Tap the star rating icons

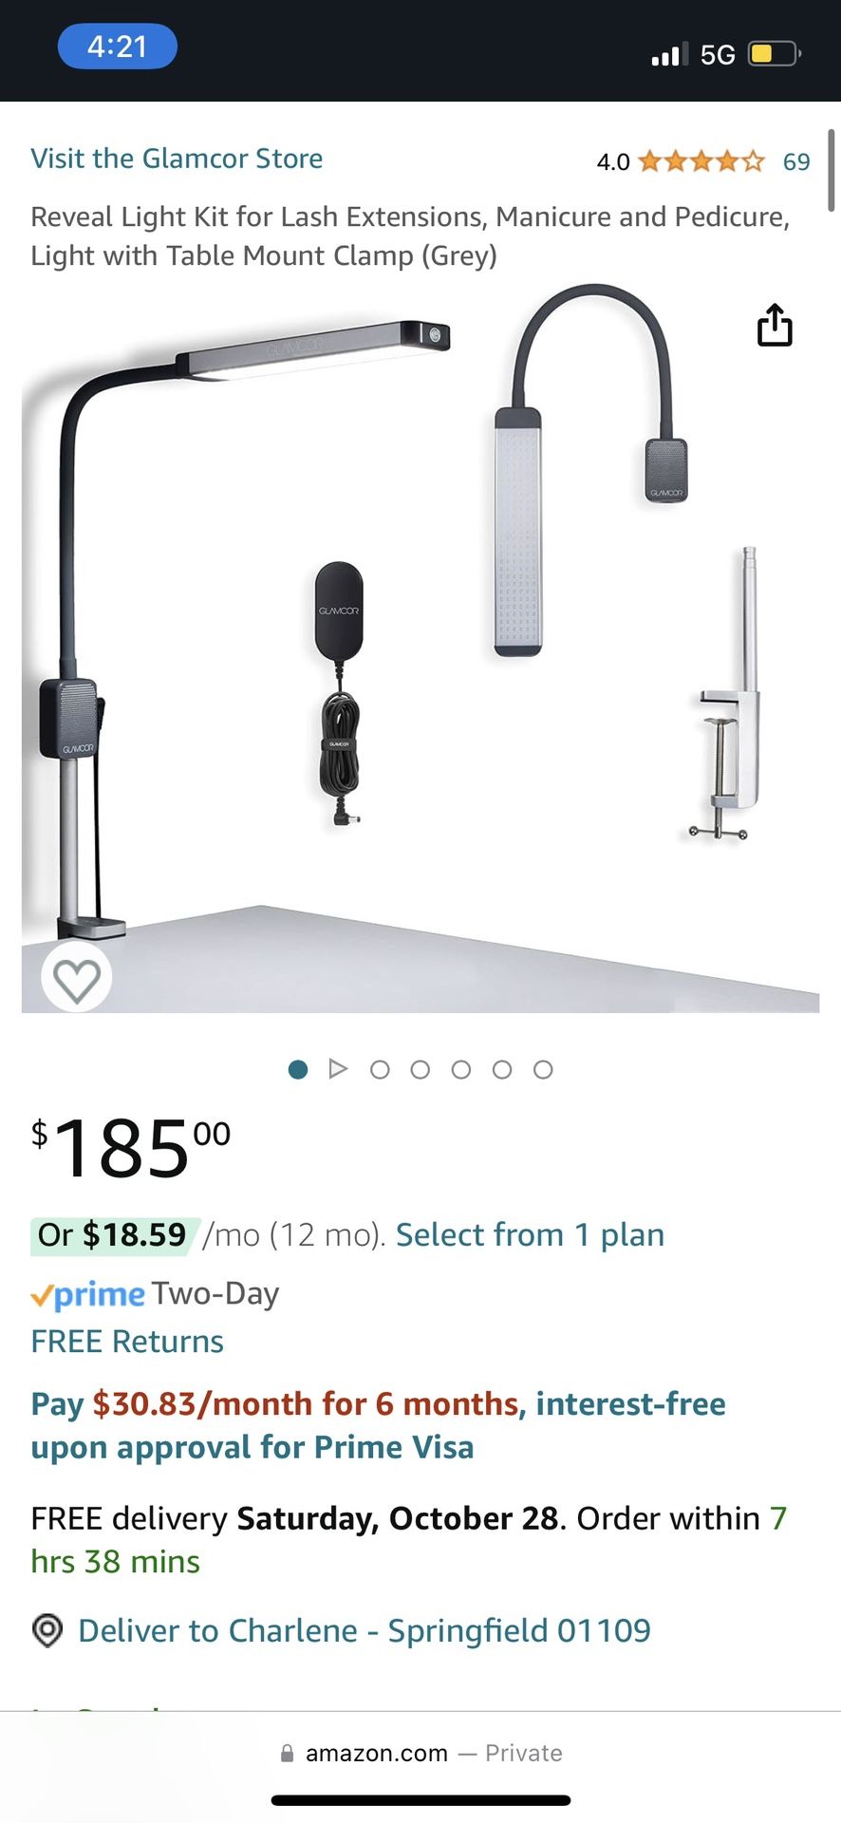(701, 161)
